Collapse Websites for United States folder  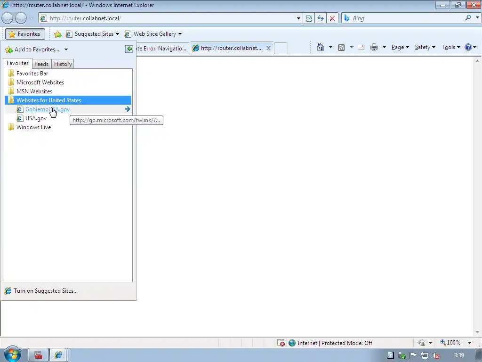[68, 100]
